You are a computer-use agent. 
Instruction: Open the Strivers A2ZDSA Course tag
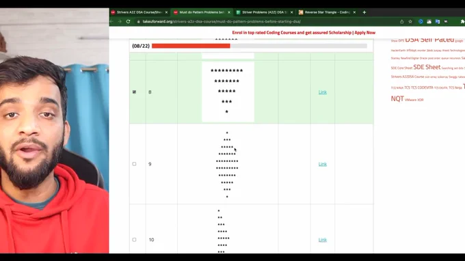408,77
